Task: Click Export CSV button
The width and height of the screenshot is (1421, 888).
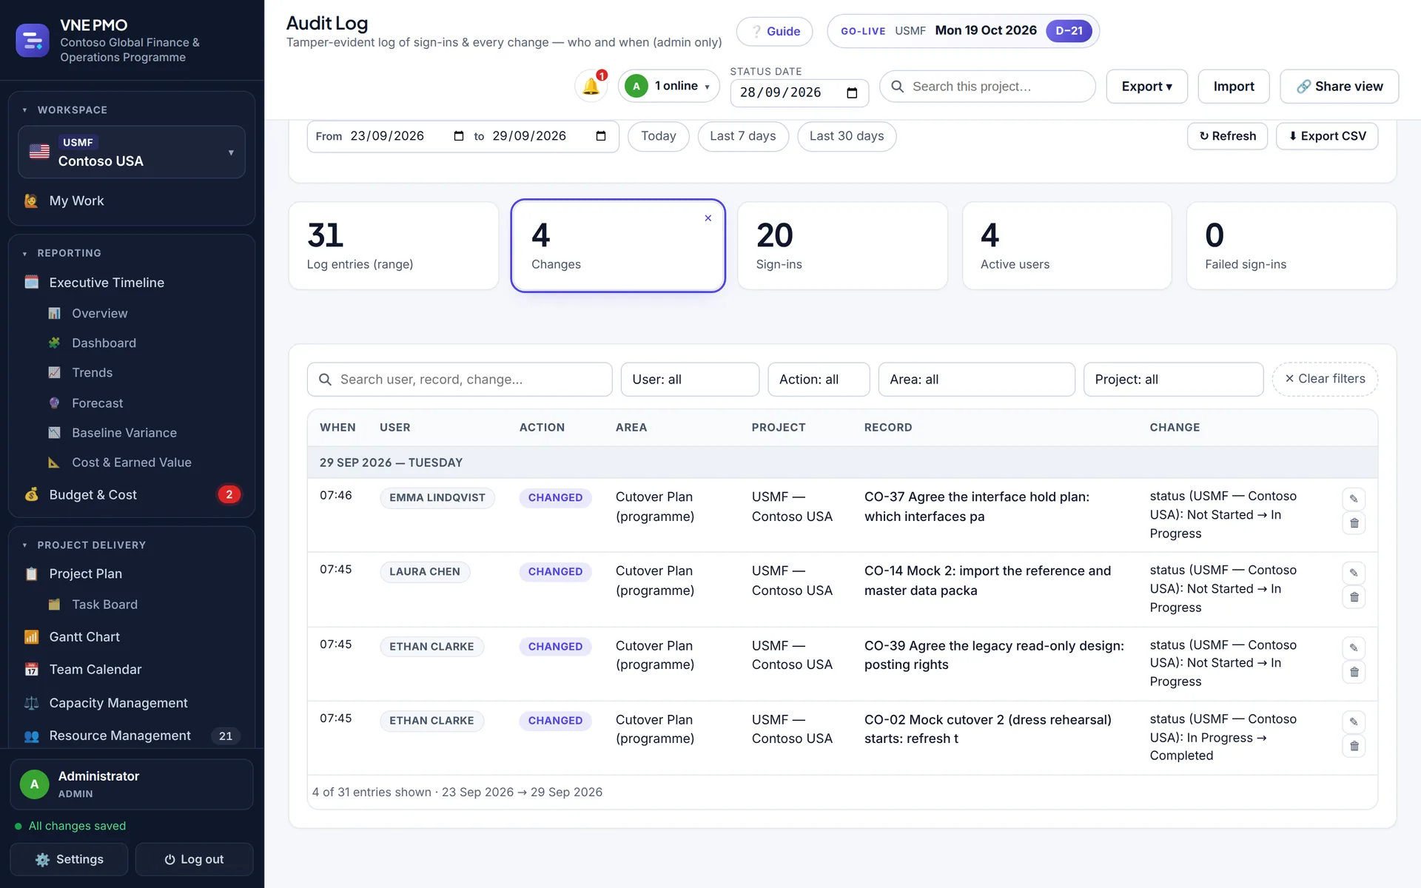Action: click(1327, 136)
